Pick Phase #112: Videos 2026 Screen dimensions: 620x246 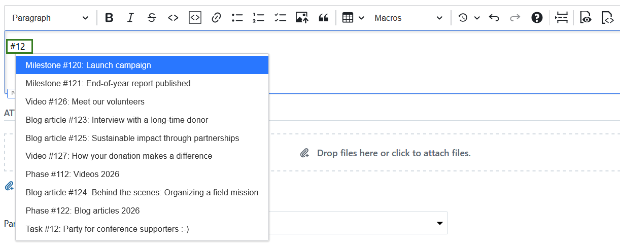[142, 174]
